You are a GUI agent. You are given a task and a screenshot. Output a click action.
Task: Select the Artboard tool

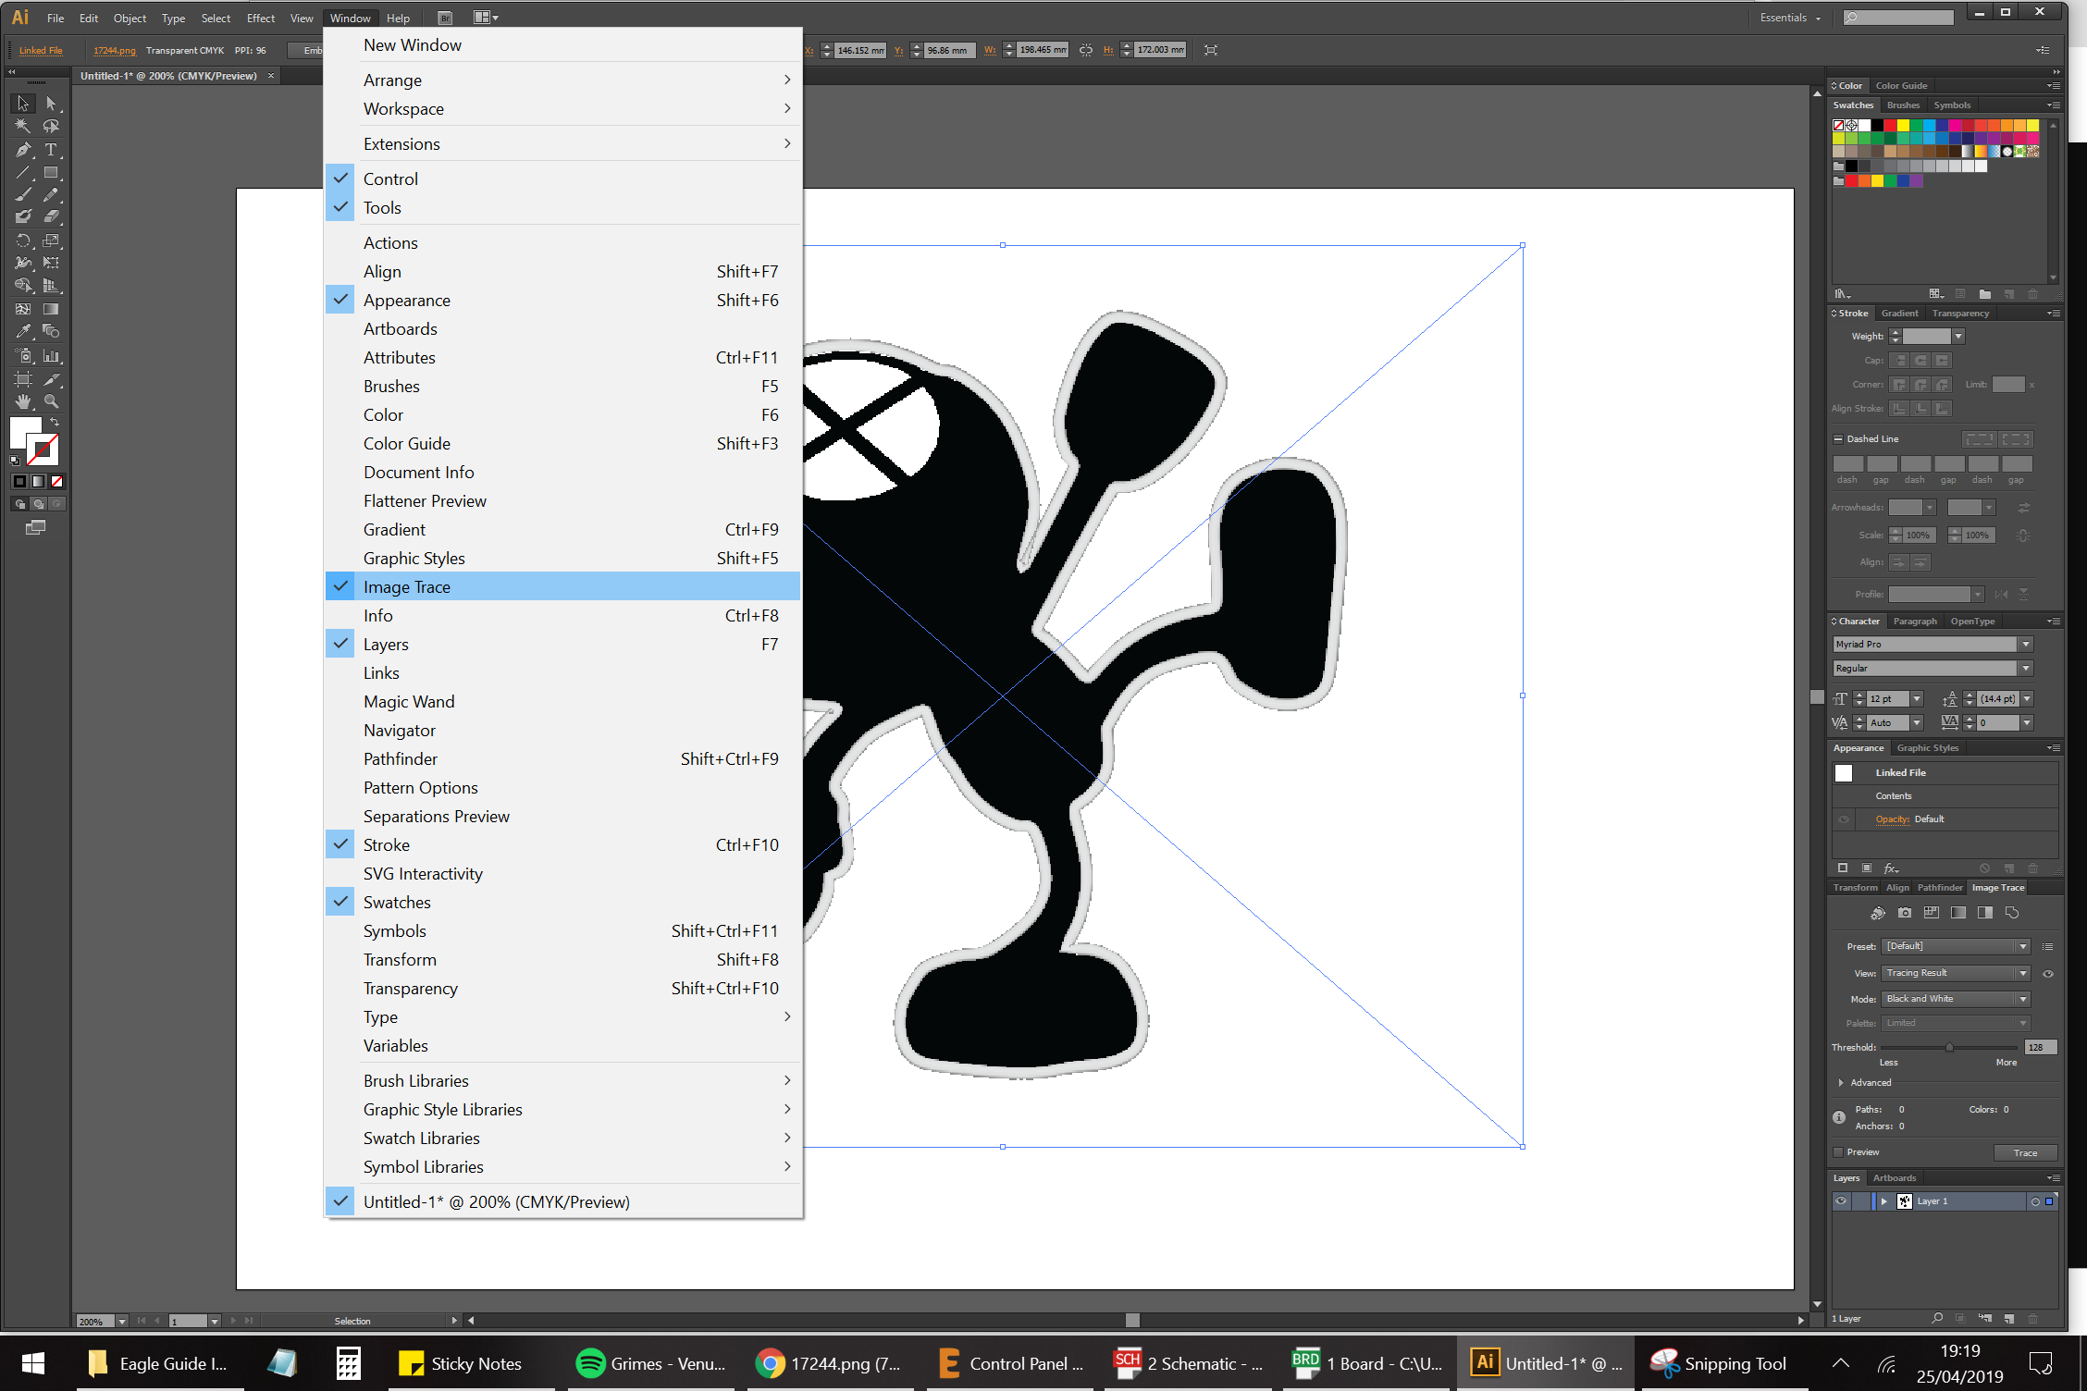pyautogui.click(x=23, y=379)
